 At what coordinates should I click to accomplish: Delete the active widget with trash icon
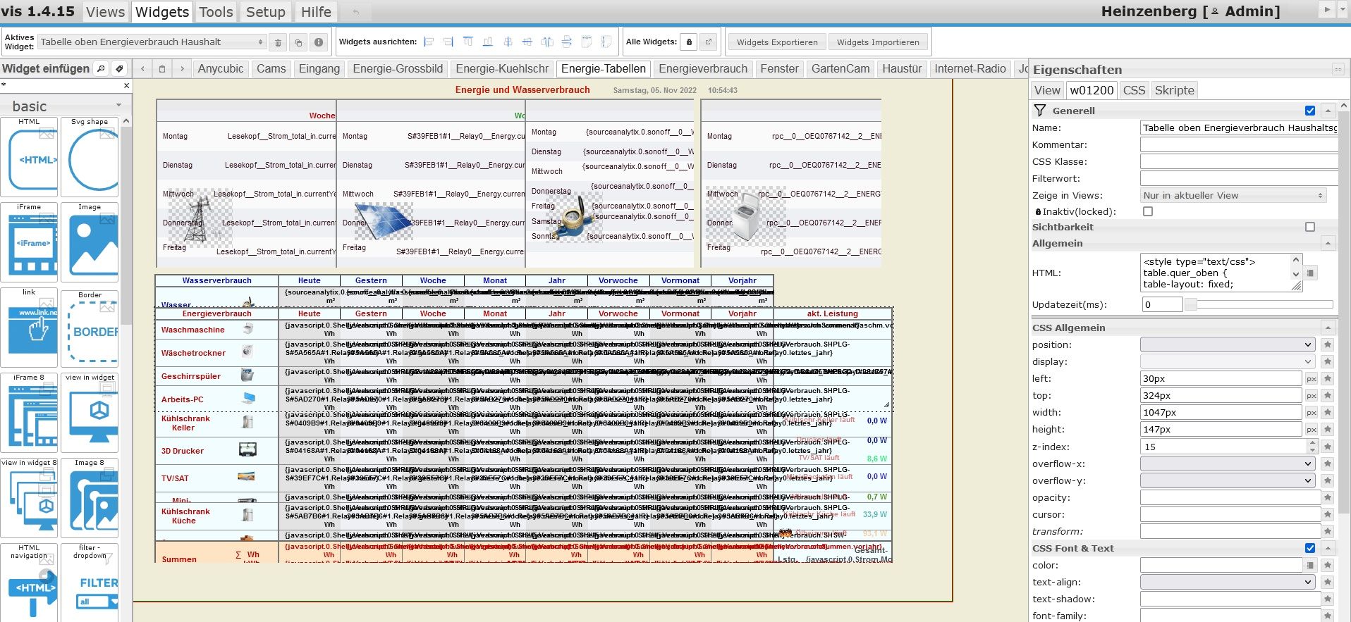[278, 42]
